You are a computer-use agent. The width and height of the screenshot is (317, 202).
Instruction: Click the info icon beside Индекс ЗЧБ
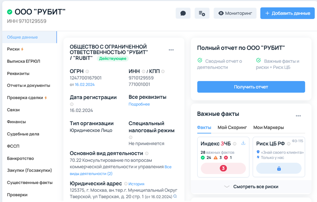[234, 144]
